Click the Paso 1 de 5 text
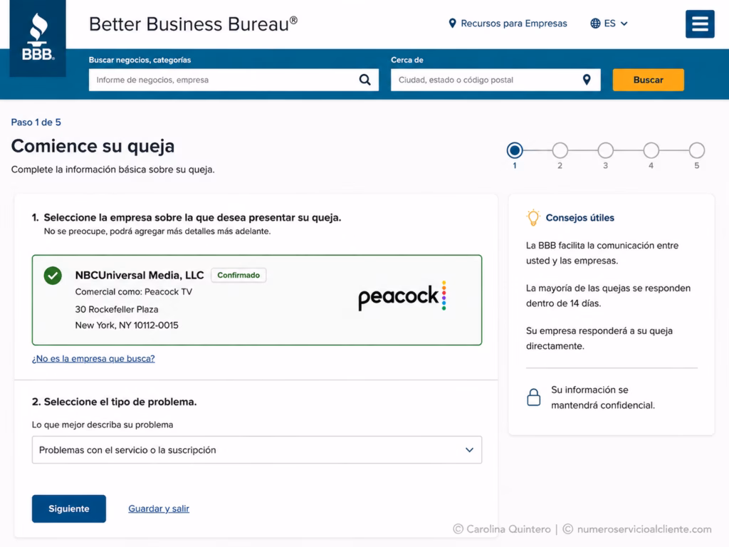Viewport: 729px width, 547px height. click(36, 123)
